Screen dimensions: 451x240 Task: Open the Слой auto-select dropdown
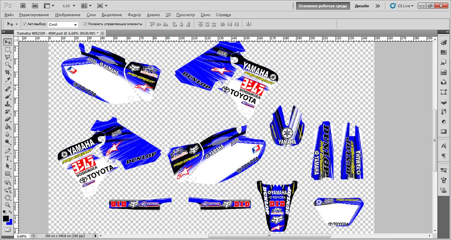tap(63, 25)
